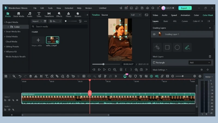Viewport: 218px width, 123px height.
Task: Adjust the media thumbnail size slider
Action: pyautogui.click(x=71, y=21)
